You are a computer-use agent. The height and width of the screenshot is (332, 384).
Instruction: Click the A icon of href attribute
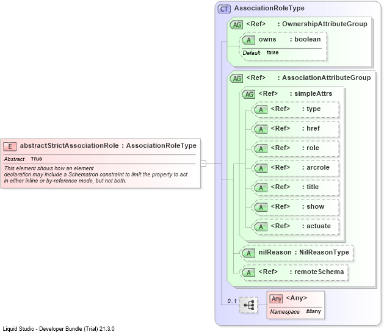tap(261, 129)
